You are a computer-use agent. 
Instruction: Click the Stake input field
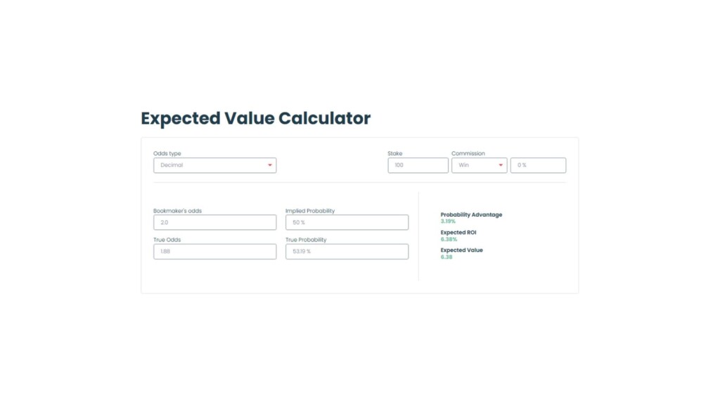pyautogui.click(x=418, y=165)
